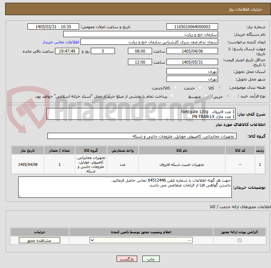The width and height of the screenshot is (271, 268).
Task: Click the resize handle of need description textarea
Action: (x=48, y=118)
